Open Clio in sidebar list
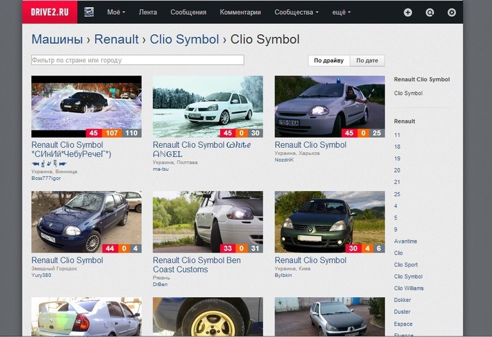The height and width of the screenshot is (337, 492). [398, 253]
